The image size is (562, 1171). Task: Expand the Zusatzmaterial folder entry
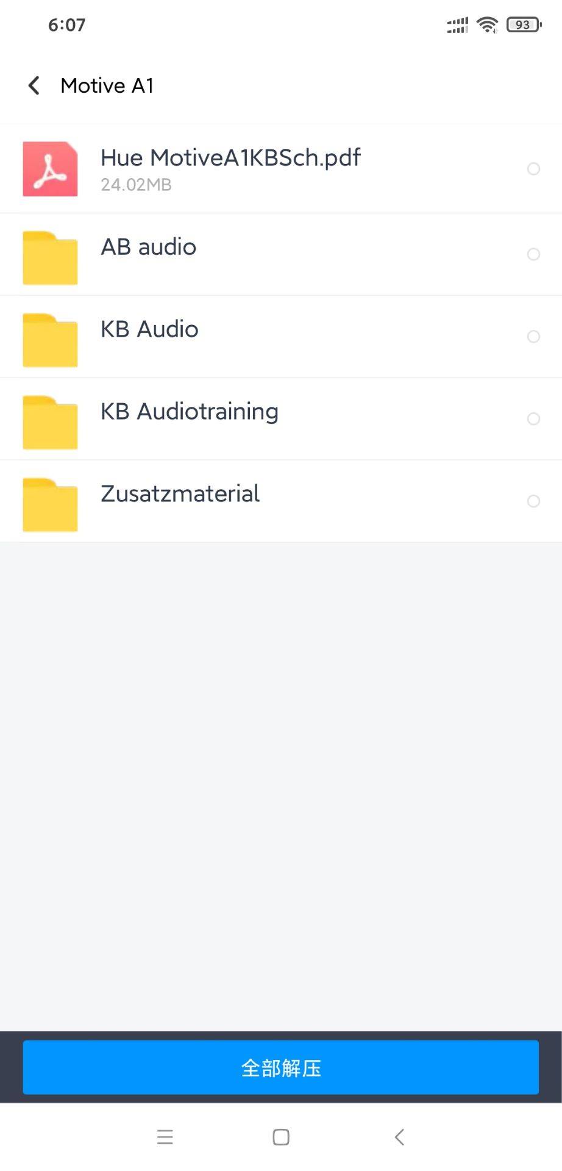[180, 494]
